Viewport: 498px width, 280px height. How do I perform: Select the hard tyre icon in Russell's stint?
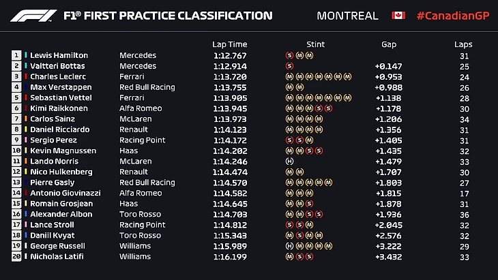point(289,246)
